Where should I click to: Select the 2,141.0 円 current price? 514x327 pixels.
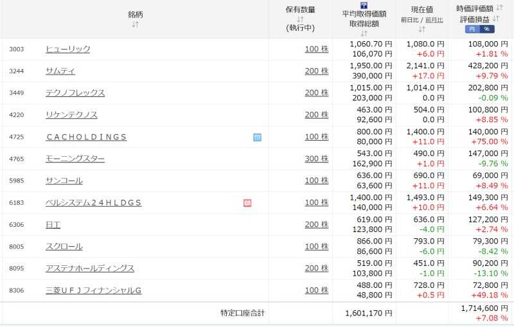pos(425,66)
